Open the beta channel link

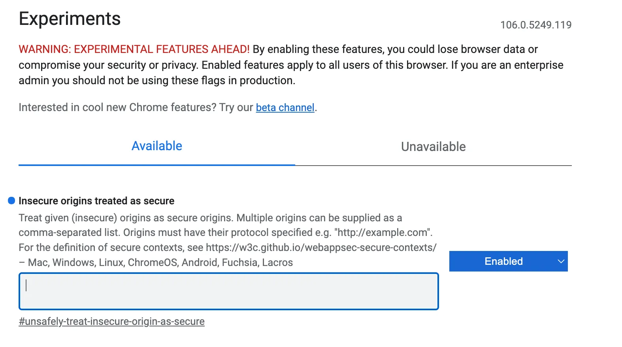point(285,107)
